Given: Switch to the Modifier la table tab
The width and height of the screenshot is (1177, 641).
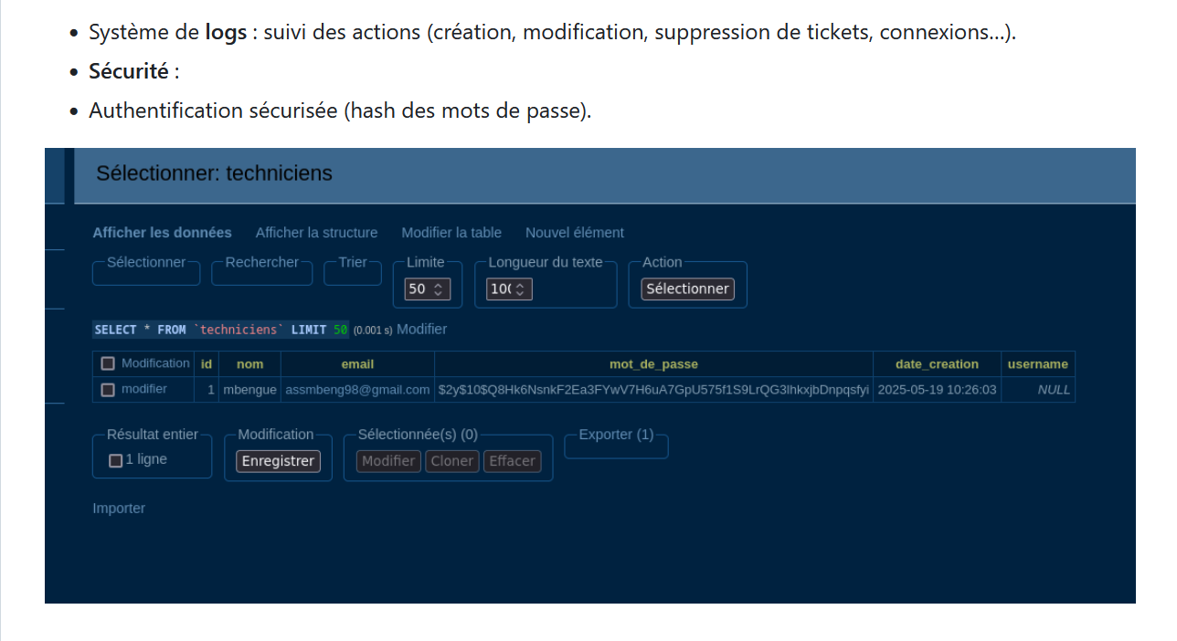Looking at the screenshot, I should click(x=451, y=233).
